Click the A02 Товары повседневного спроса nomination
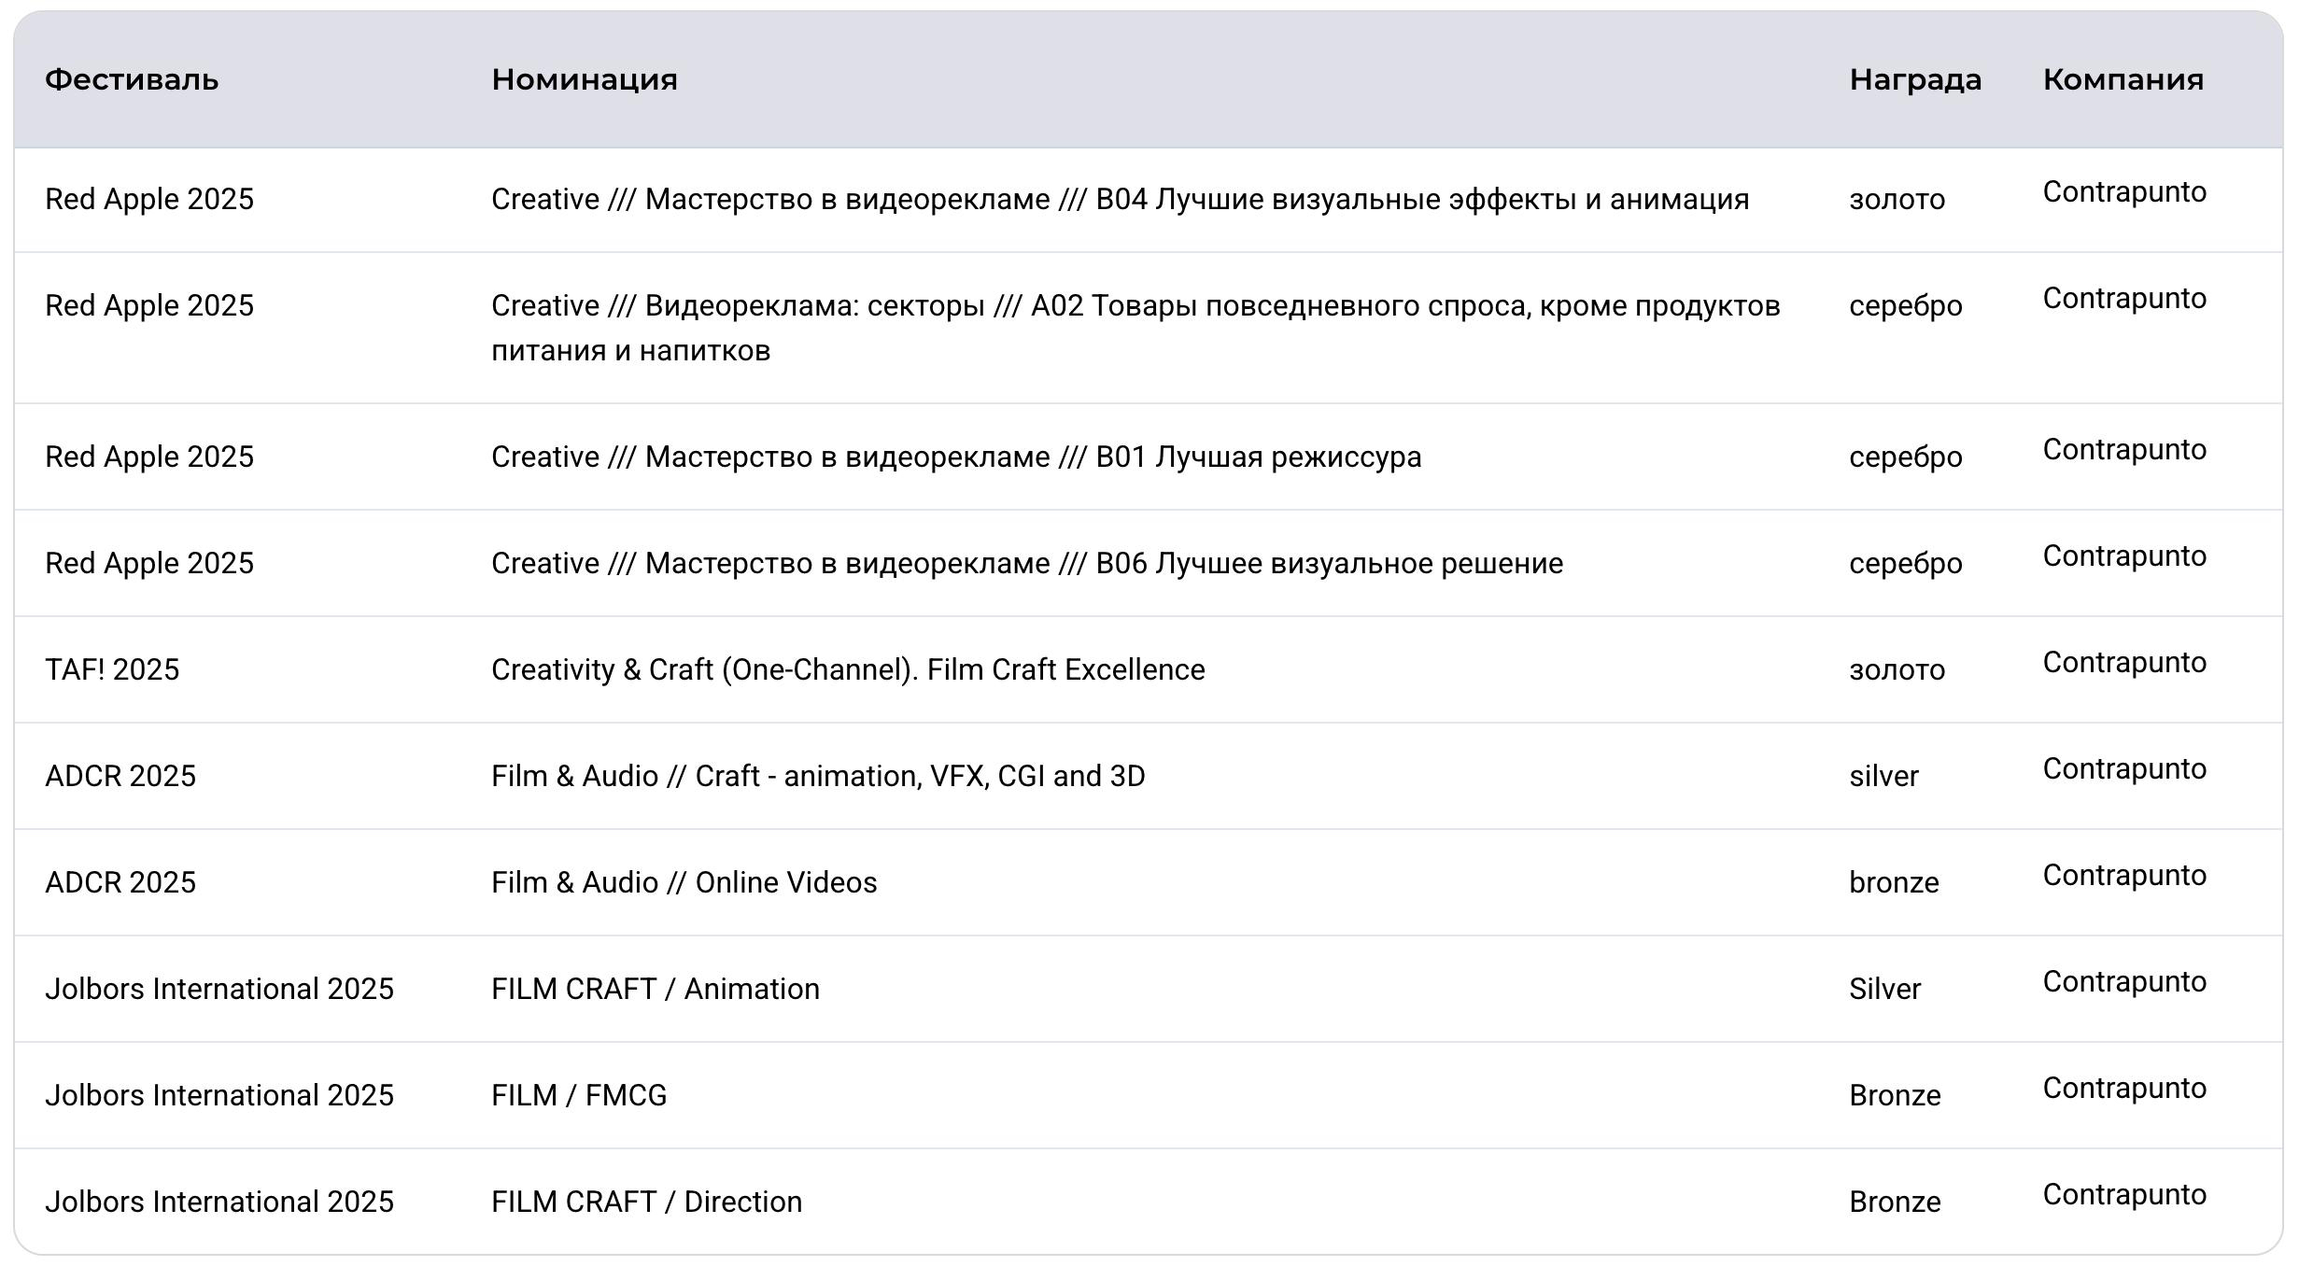2299x1266 pixels. pos(1135,306)
